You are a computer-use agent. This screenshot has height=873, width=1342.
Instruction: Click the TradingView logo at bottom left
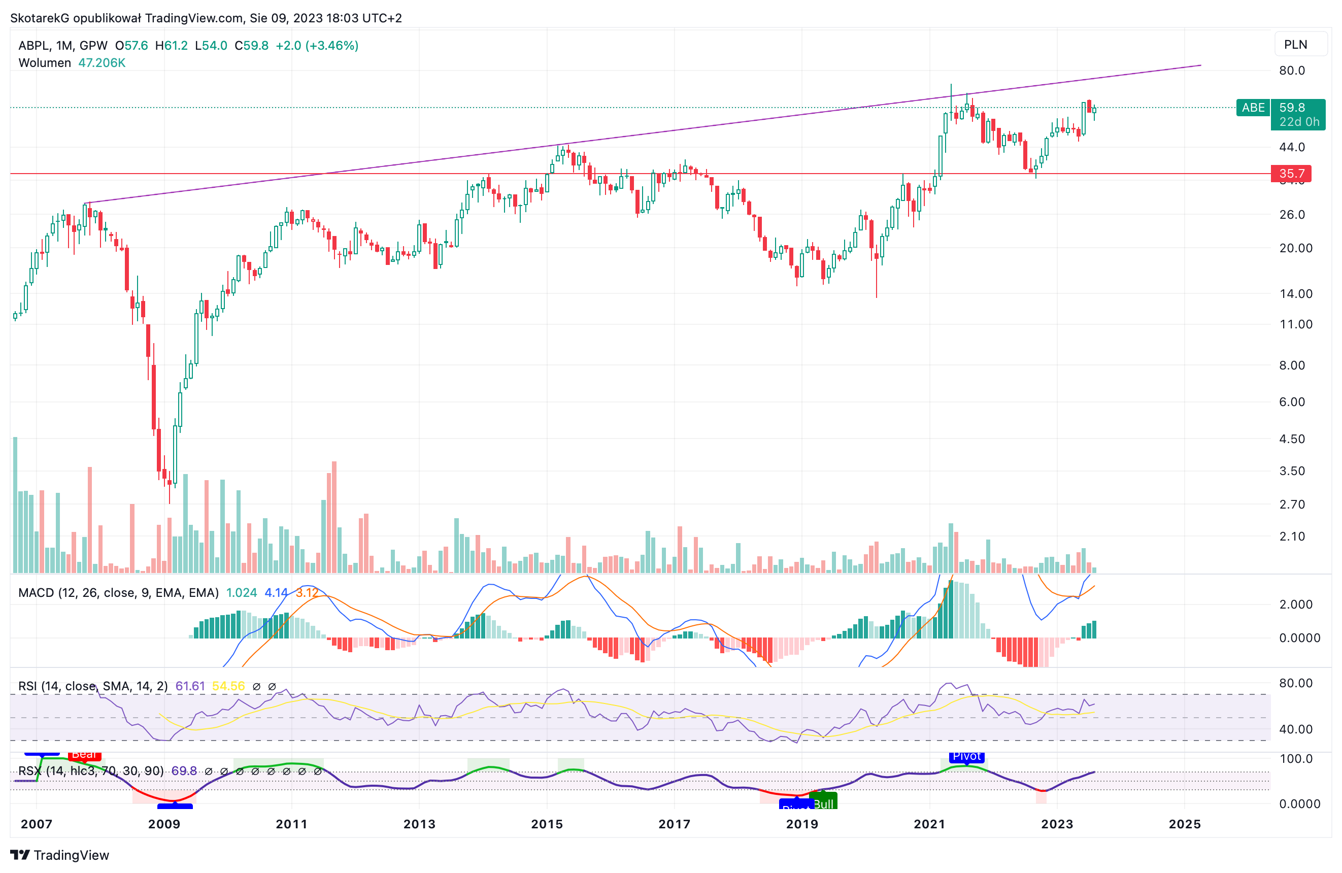tap(60, 855)
